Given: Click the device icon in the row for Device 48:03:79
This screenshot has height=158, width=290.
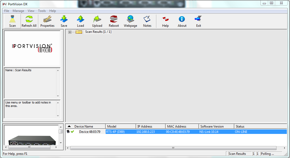Looking at the screenshot, I should pos(68,132).
